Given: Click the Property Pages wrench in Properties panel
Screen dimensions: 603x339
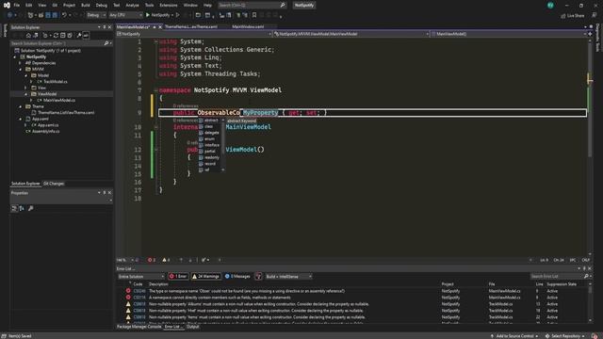Looking at the screenshot, I should click(x=31, y=208).
